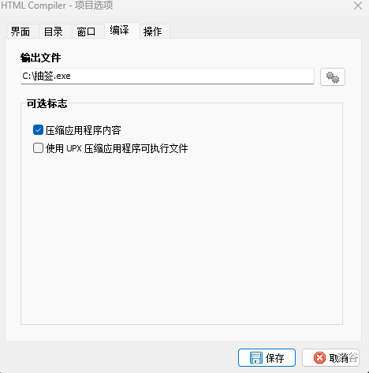Enable the 使用 UPX 压缩 checkbox
This screenshot has height=373, width=369.
pos(38,148)
